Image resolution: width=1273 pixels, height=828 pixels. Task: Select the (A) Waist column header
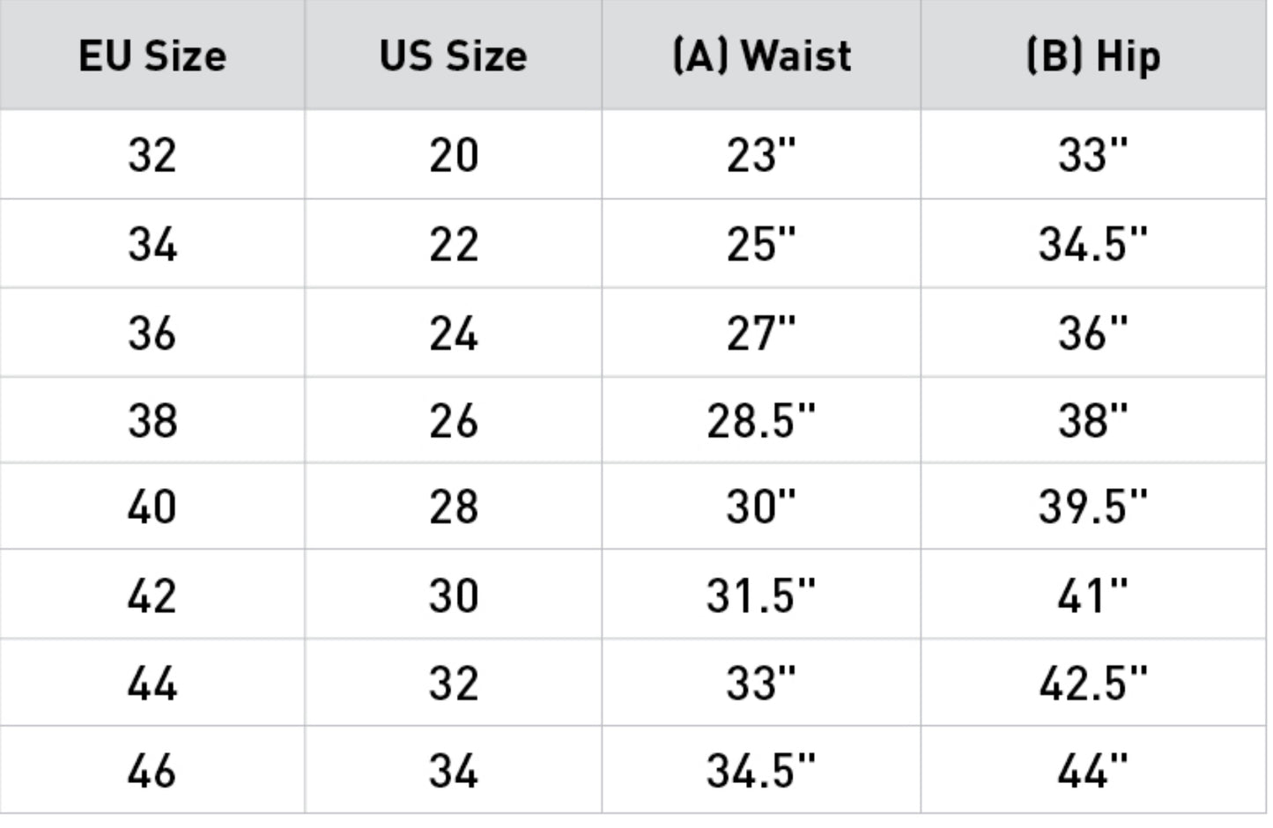(761, 55)
